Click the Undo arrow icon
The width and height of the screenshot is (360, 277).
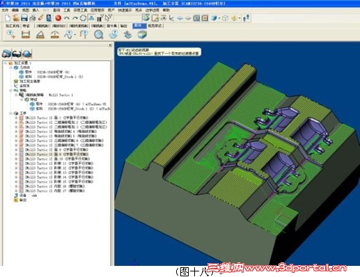[x=67, y=18]
